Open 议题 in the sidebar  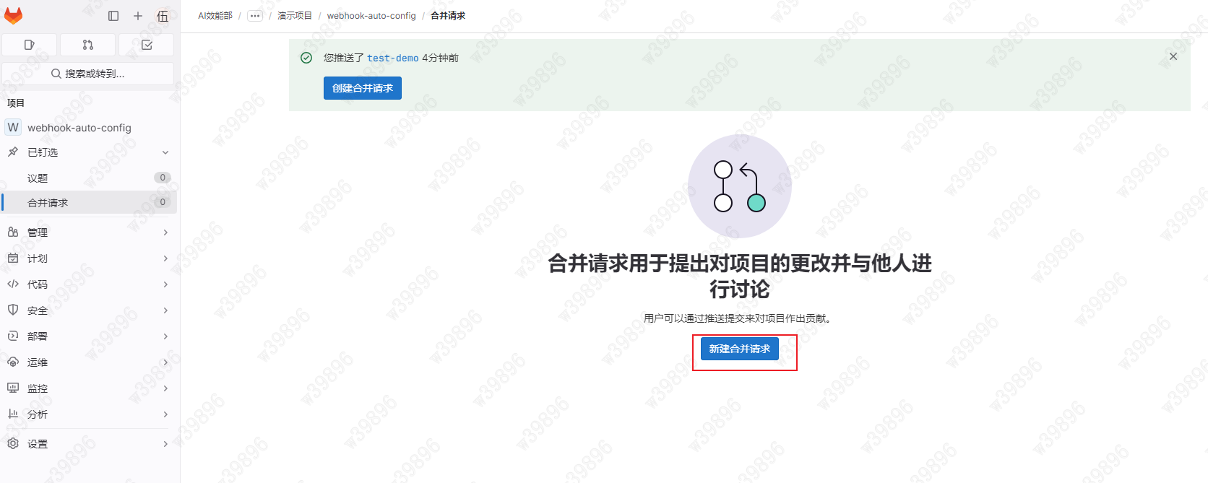[38, 178]
